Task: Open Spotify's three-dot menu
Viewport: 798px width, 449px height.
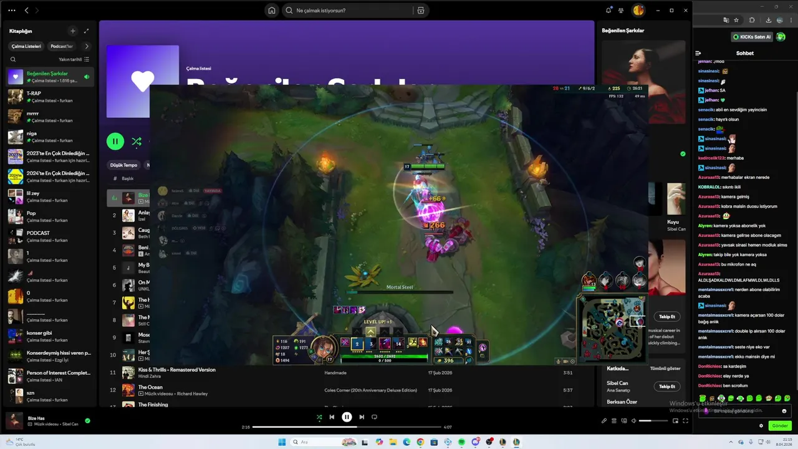Action: [x=11, y=10]
